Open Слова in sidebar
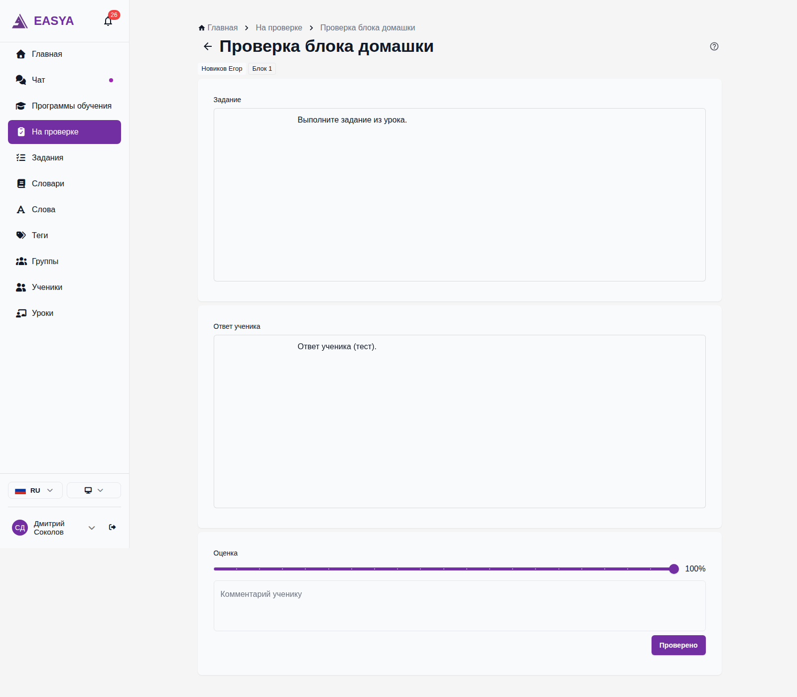Viewport: 797px width, 697px height. point(64,210)
